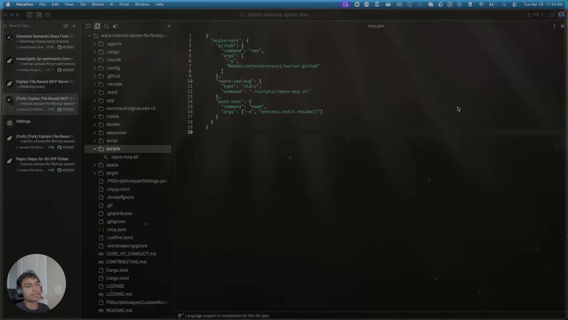Viewport: 568px width, 320px height.
Task: Expand the .claude folder chevron
Action: coord(95,60)
